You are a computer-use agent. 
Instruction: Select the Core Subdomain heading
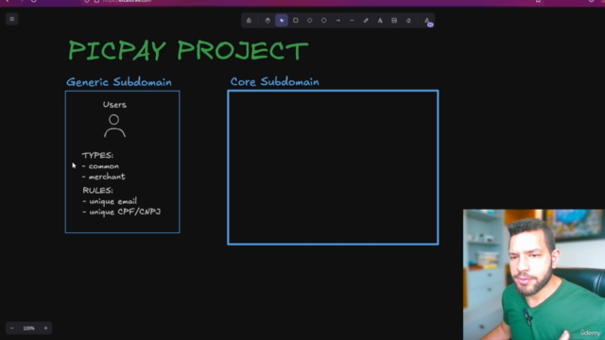click(275, 81)
